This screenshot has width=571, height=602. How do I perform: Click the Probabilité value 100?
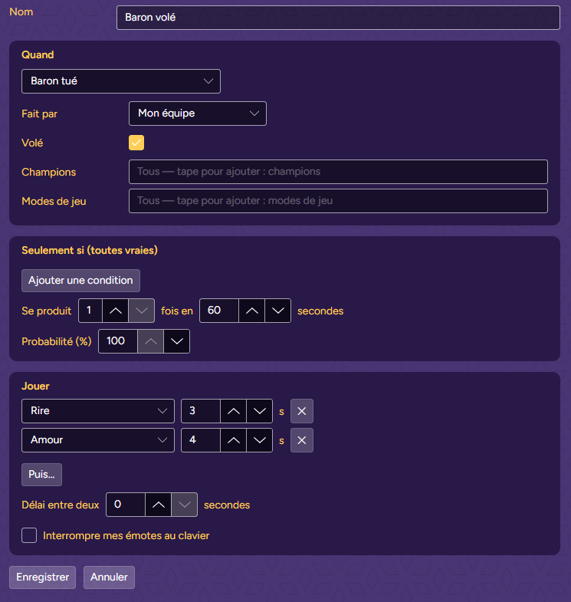click(118, 341)
